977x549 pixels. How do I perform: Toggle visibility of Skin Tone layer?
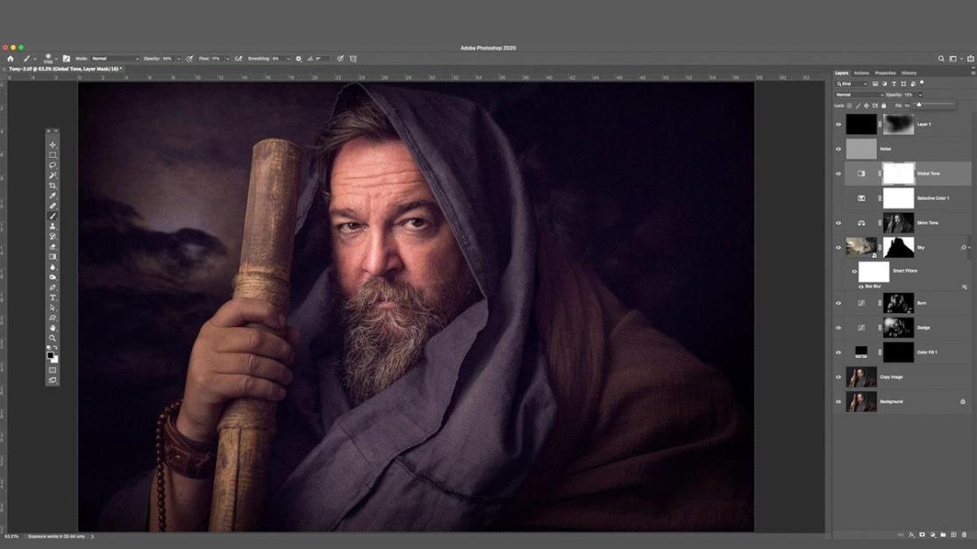pyautogui.click(x=838, y=223)
